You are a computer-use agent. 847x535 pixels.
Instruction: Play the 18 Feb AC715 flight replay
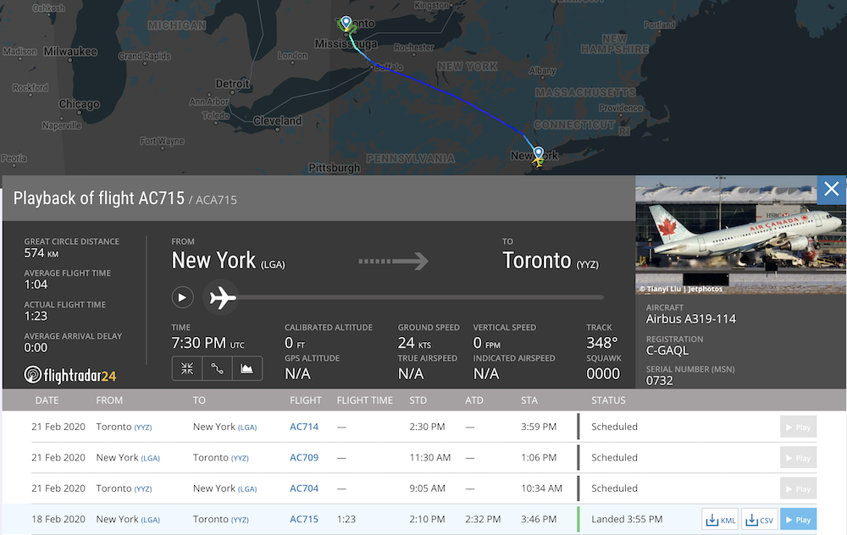[x=797, y=519]
